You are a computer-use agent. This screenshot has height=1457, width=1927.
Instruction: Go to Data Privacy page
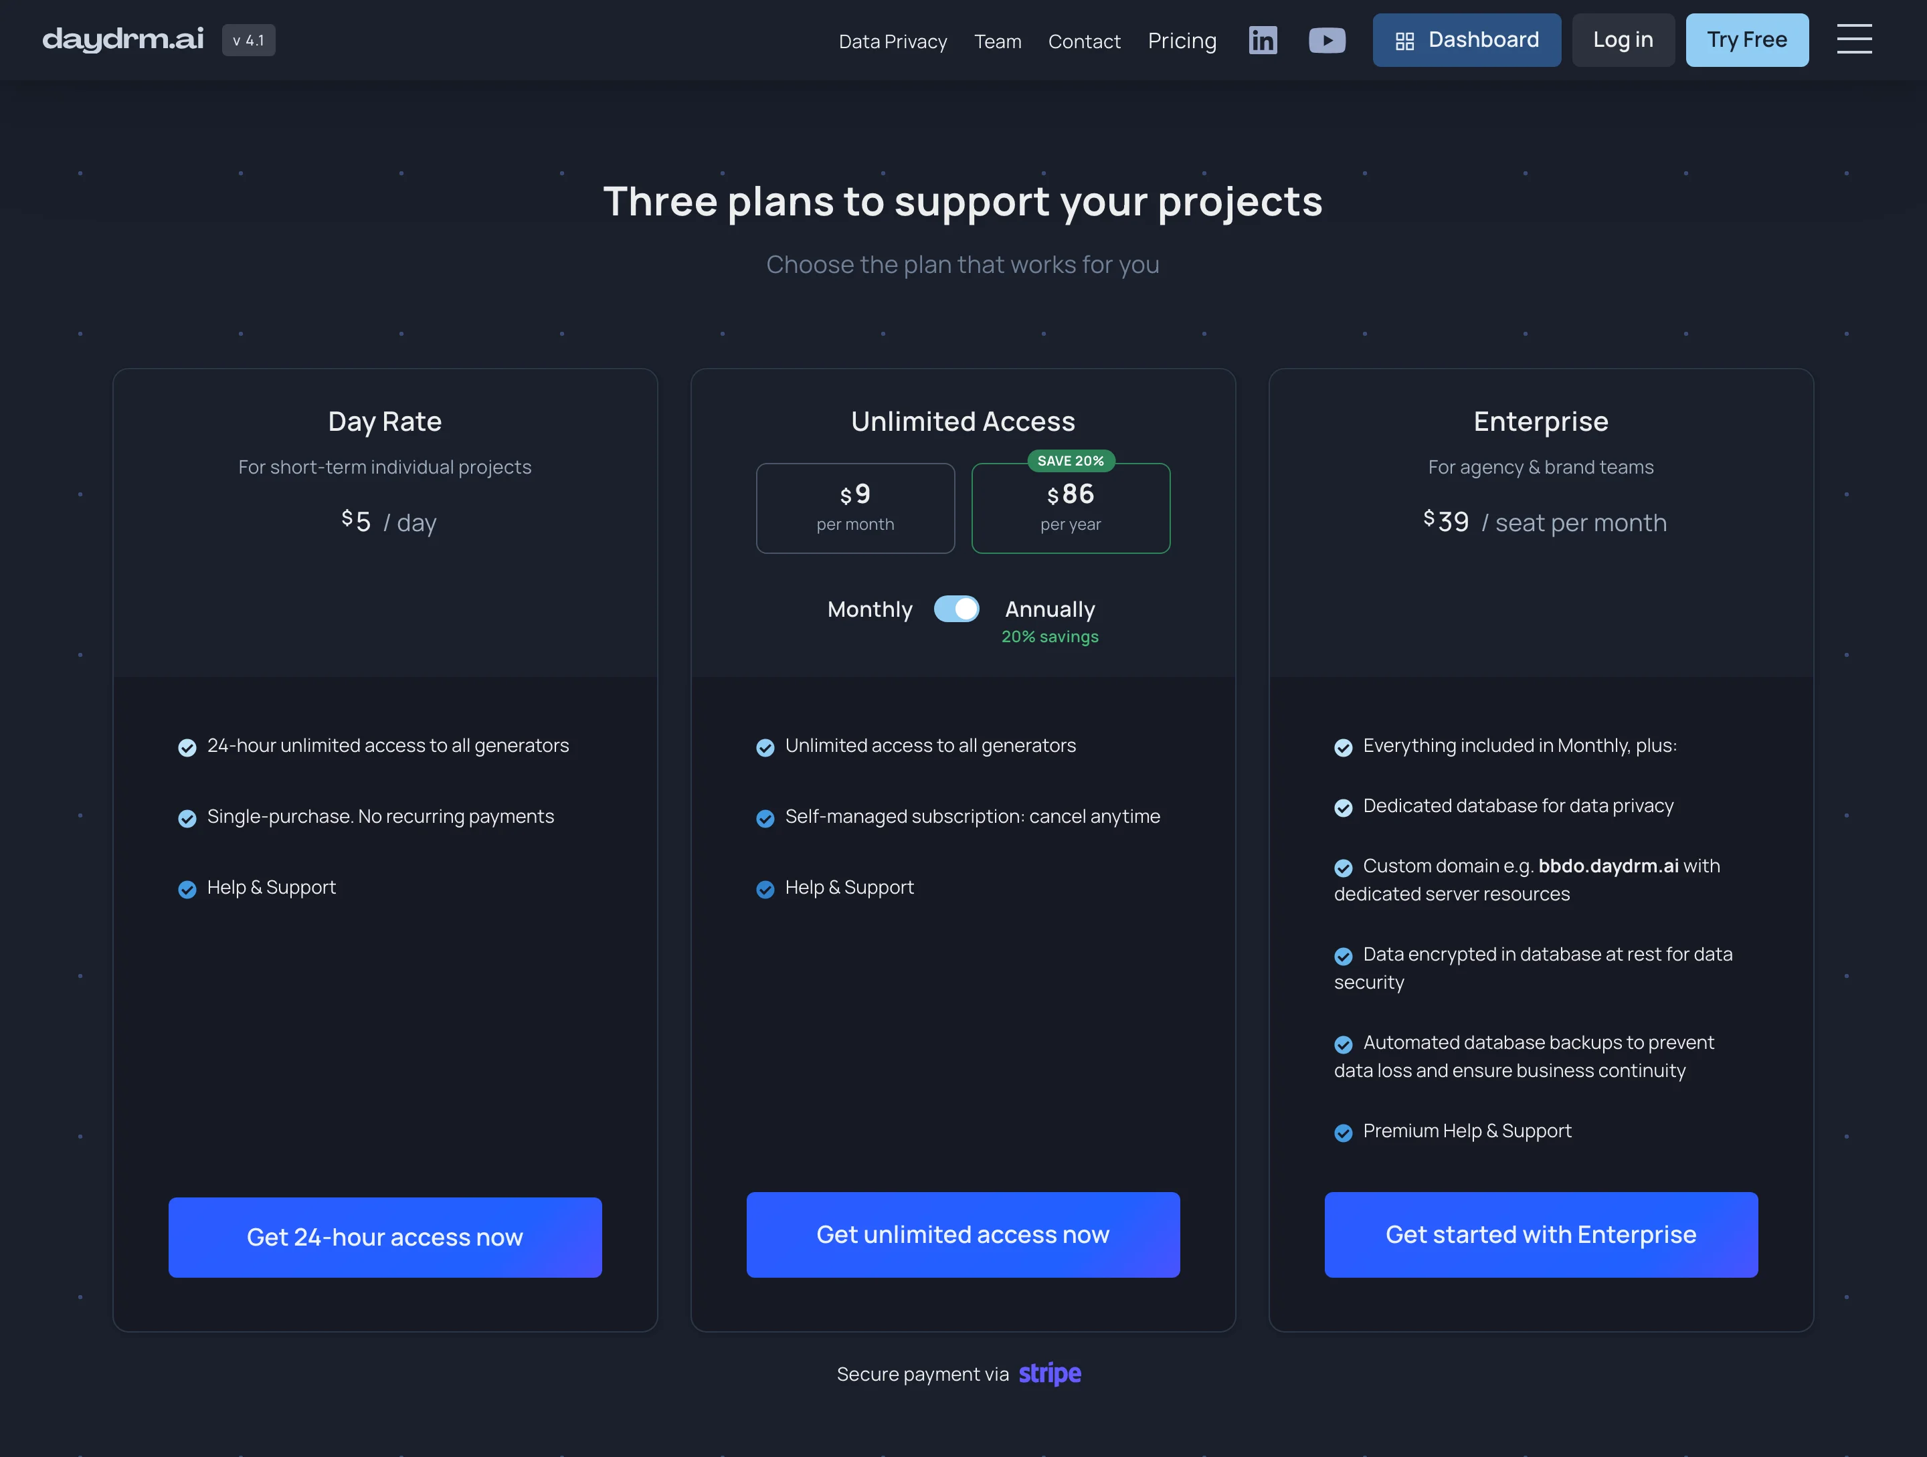[892, 41]
